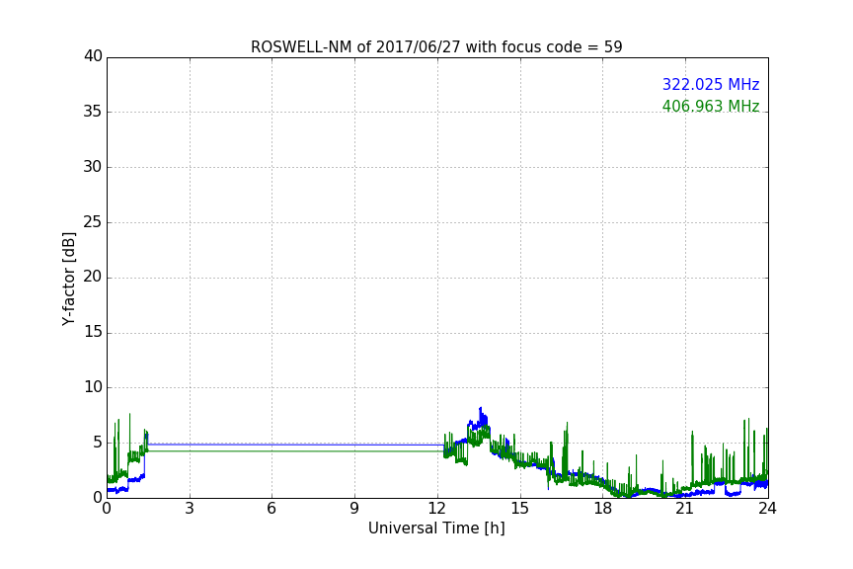Viewport: 853px width, 569px height.
Task: Click the x-axis tick label 18
Action: [x=603, y=508]
